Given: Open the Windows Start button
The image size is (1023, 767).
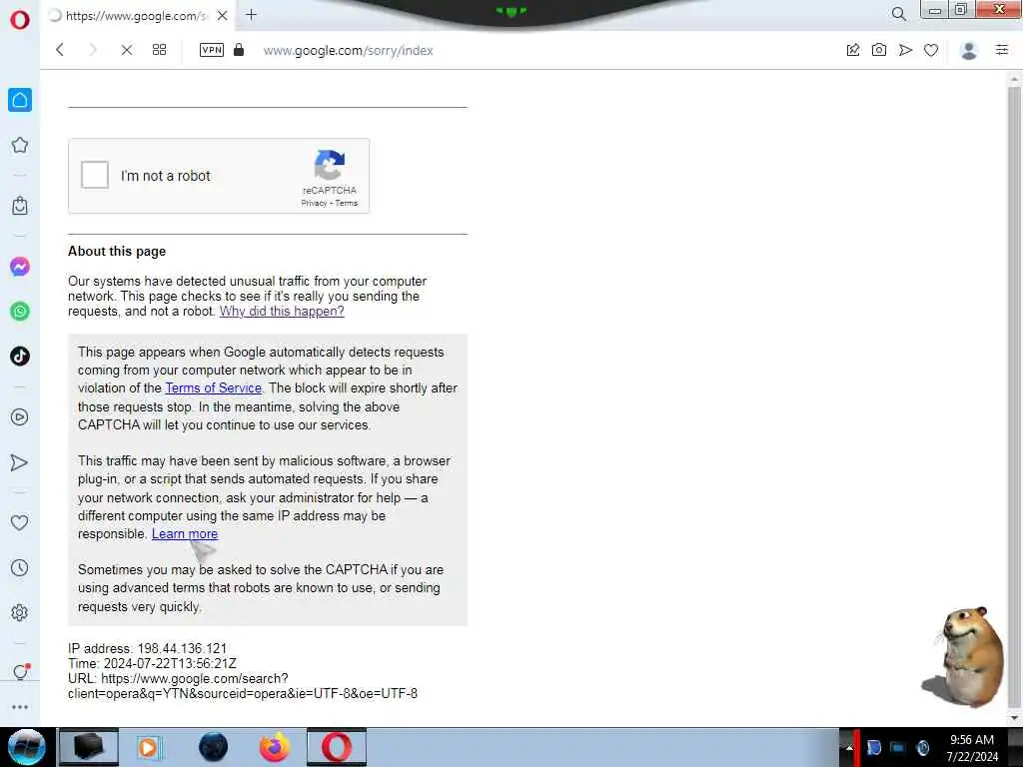Looking at the screenshot, I should [26, 747].
